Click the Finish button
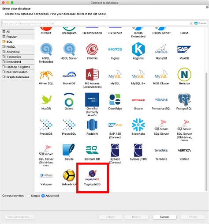This screenshot has width=209, height=224. [x=193, y=217]
